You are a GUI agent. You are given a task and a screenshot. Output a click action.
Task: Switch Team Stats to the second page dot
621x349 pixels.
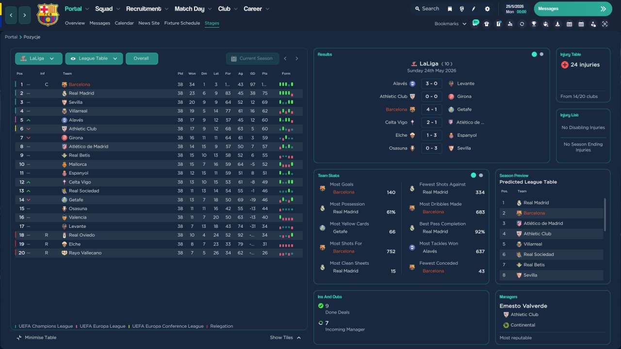pos(481,175)
